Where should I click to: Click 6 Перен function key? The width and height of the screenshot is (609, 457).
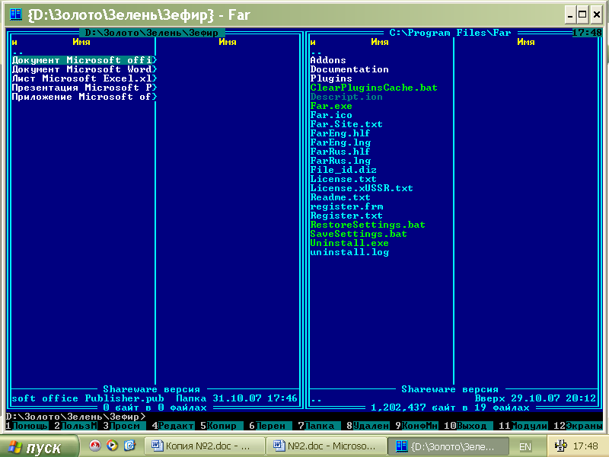271,426
